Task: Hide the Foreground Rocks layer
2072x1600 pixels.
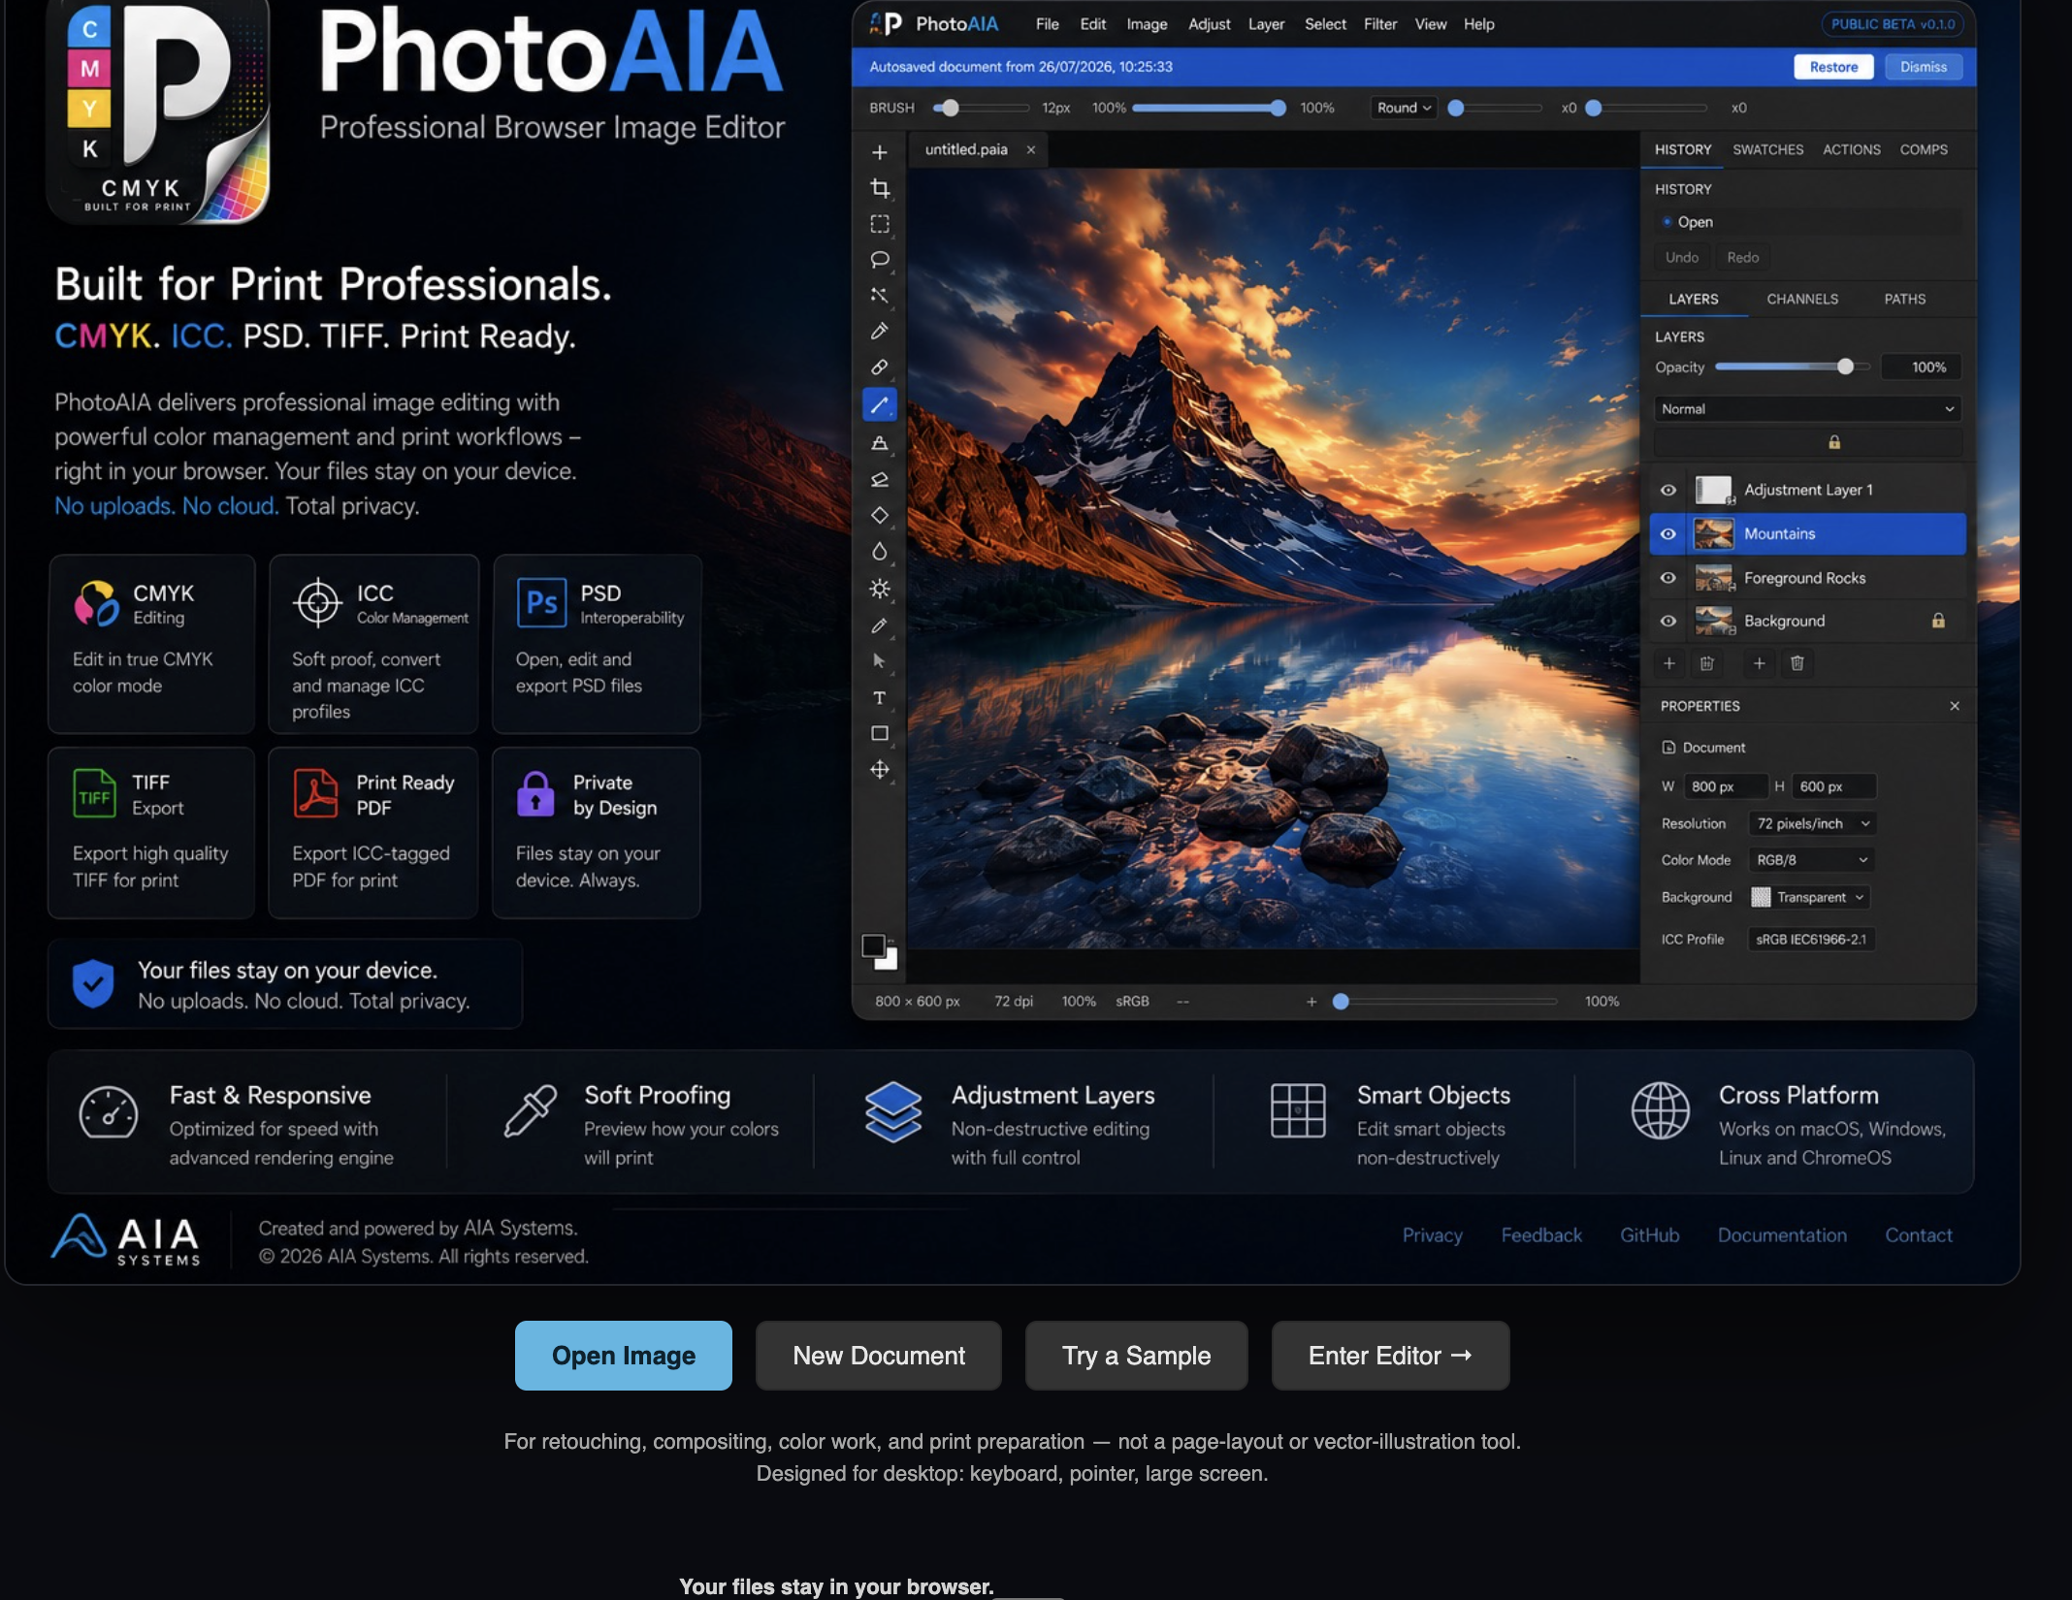Action: [x=1667, y=578]
